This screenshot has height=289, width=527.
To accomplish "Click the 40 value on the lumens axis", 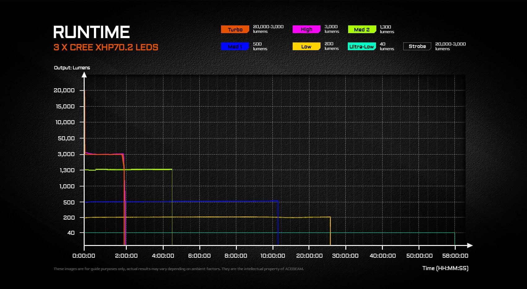I will point(71,233).
